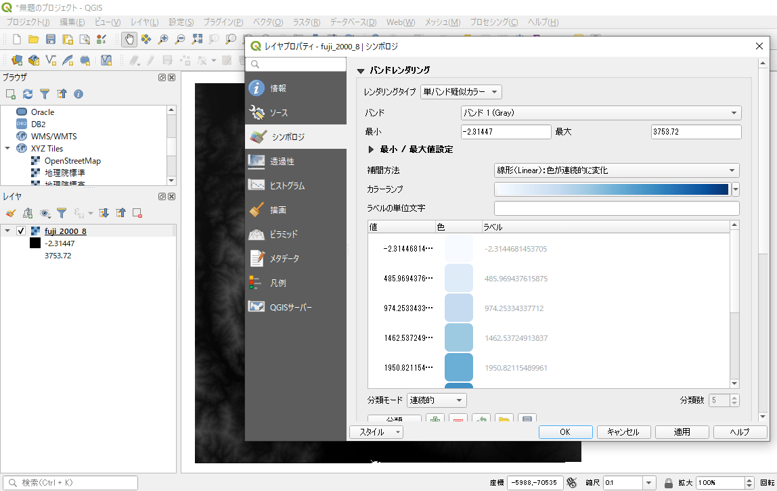
Task: Collapse the バンドレンダリング section
Action: click(361, 71)
